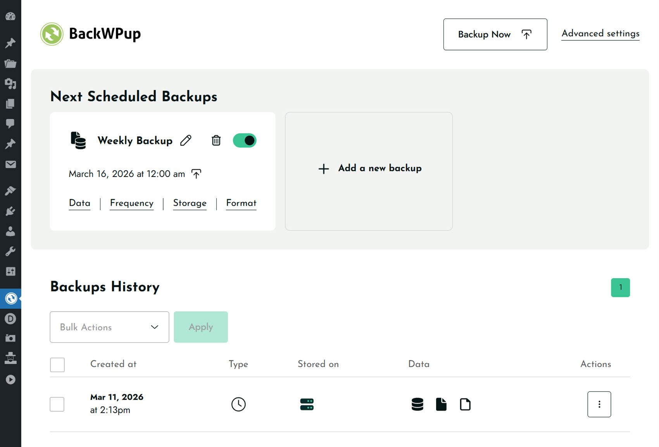Check the select-all checkbox in table header
This screenshot has width=659, height=447.
57,365
